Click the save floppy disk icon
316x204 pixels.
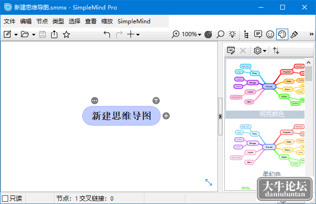[43, 34]
